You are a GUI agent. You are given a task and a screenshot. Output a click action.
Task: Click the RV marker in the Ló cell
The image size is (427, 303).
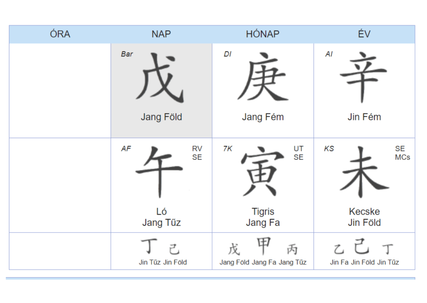click(x=197, y=149)
